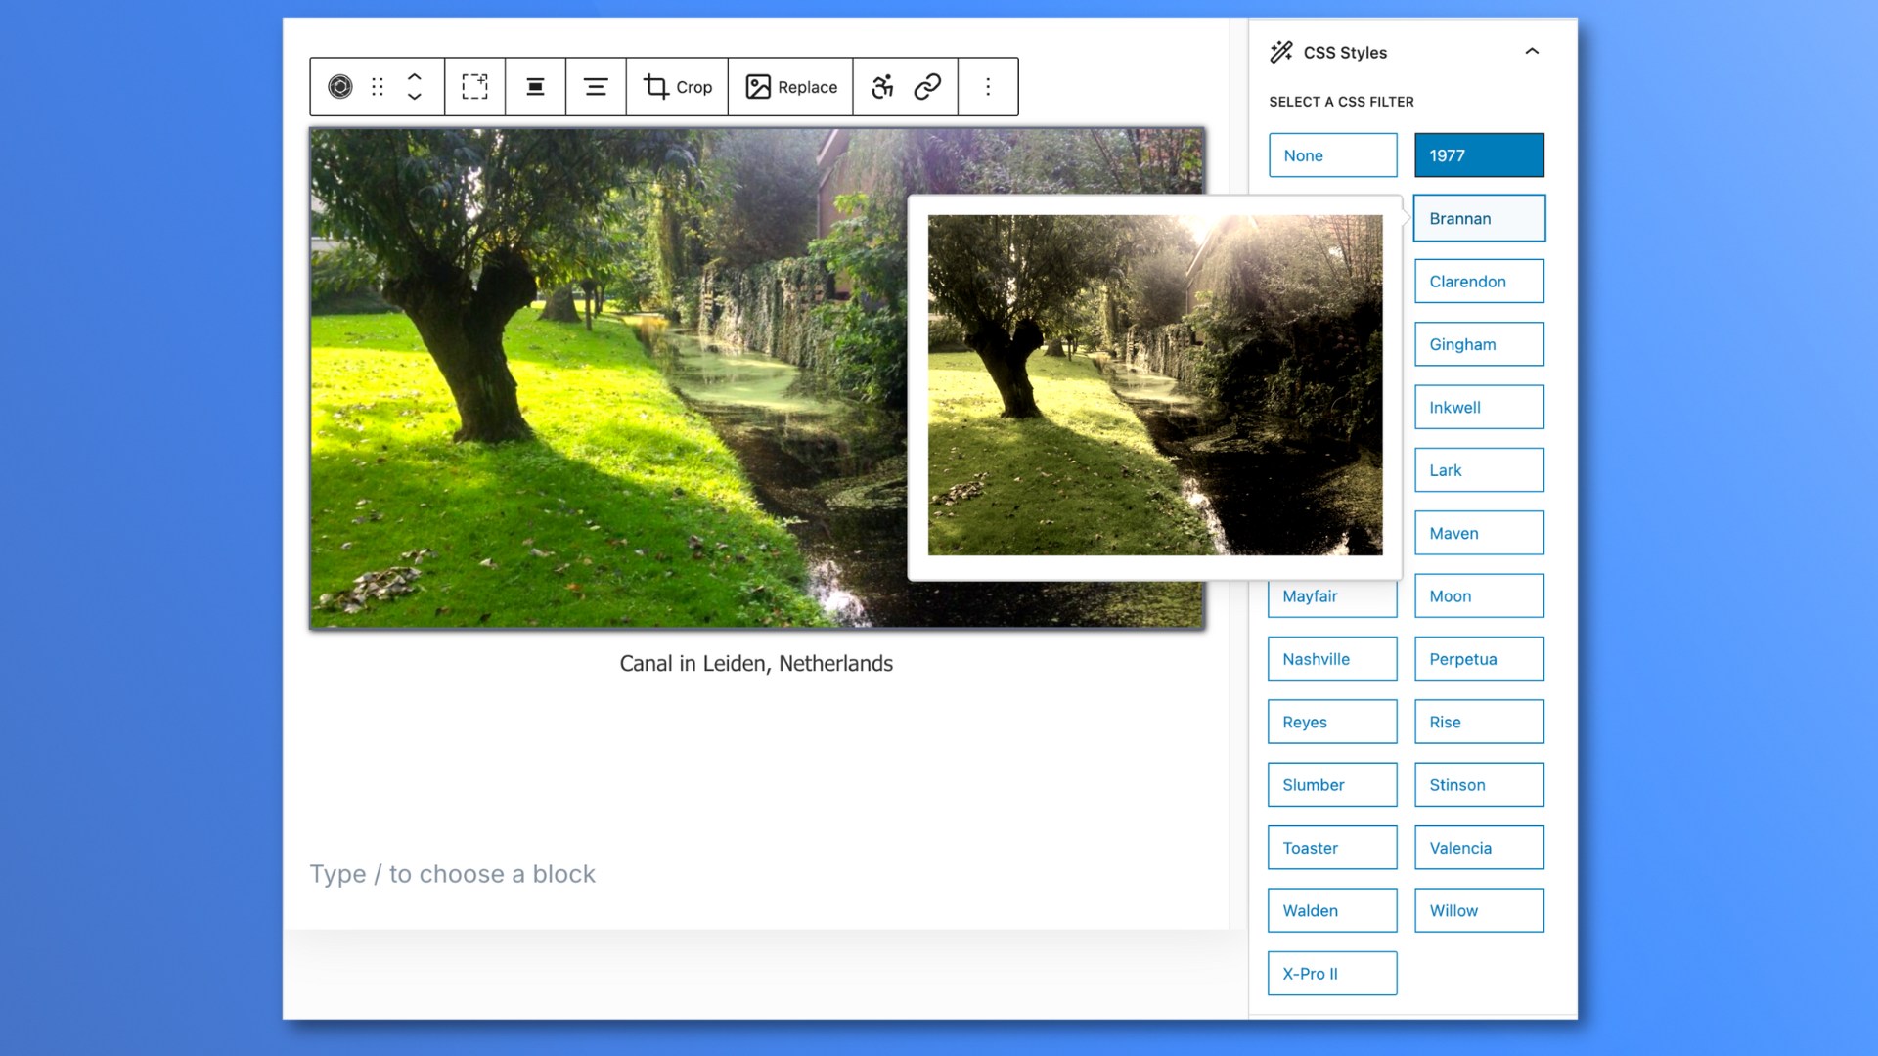This screenshot has width=1878, height=1056.
Task: Open the three-dot options menu
Action: [x=988, y=87]
